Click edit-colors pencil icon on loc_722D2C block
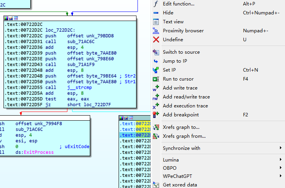285x188 pixels. pyautogui.click(x=11, y=18)
